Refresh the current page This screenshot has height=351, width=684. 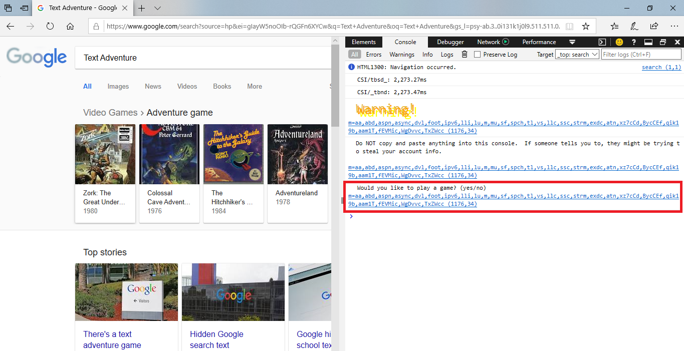(50, 27)
